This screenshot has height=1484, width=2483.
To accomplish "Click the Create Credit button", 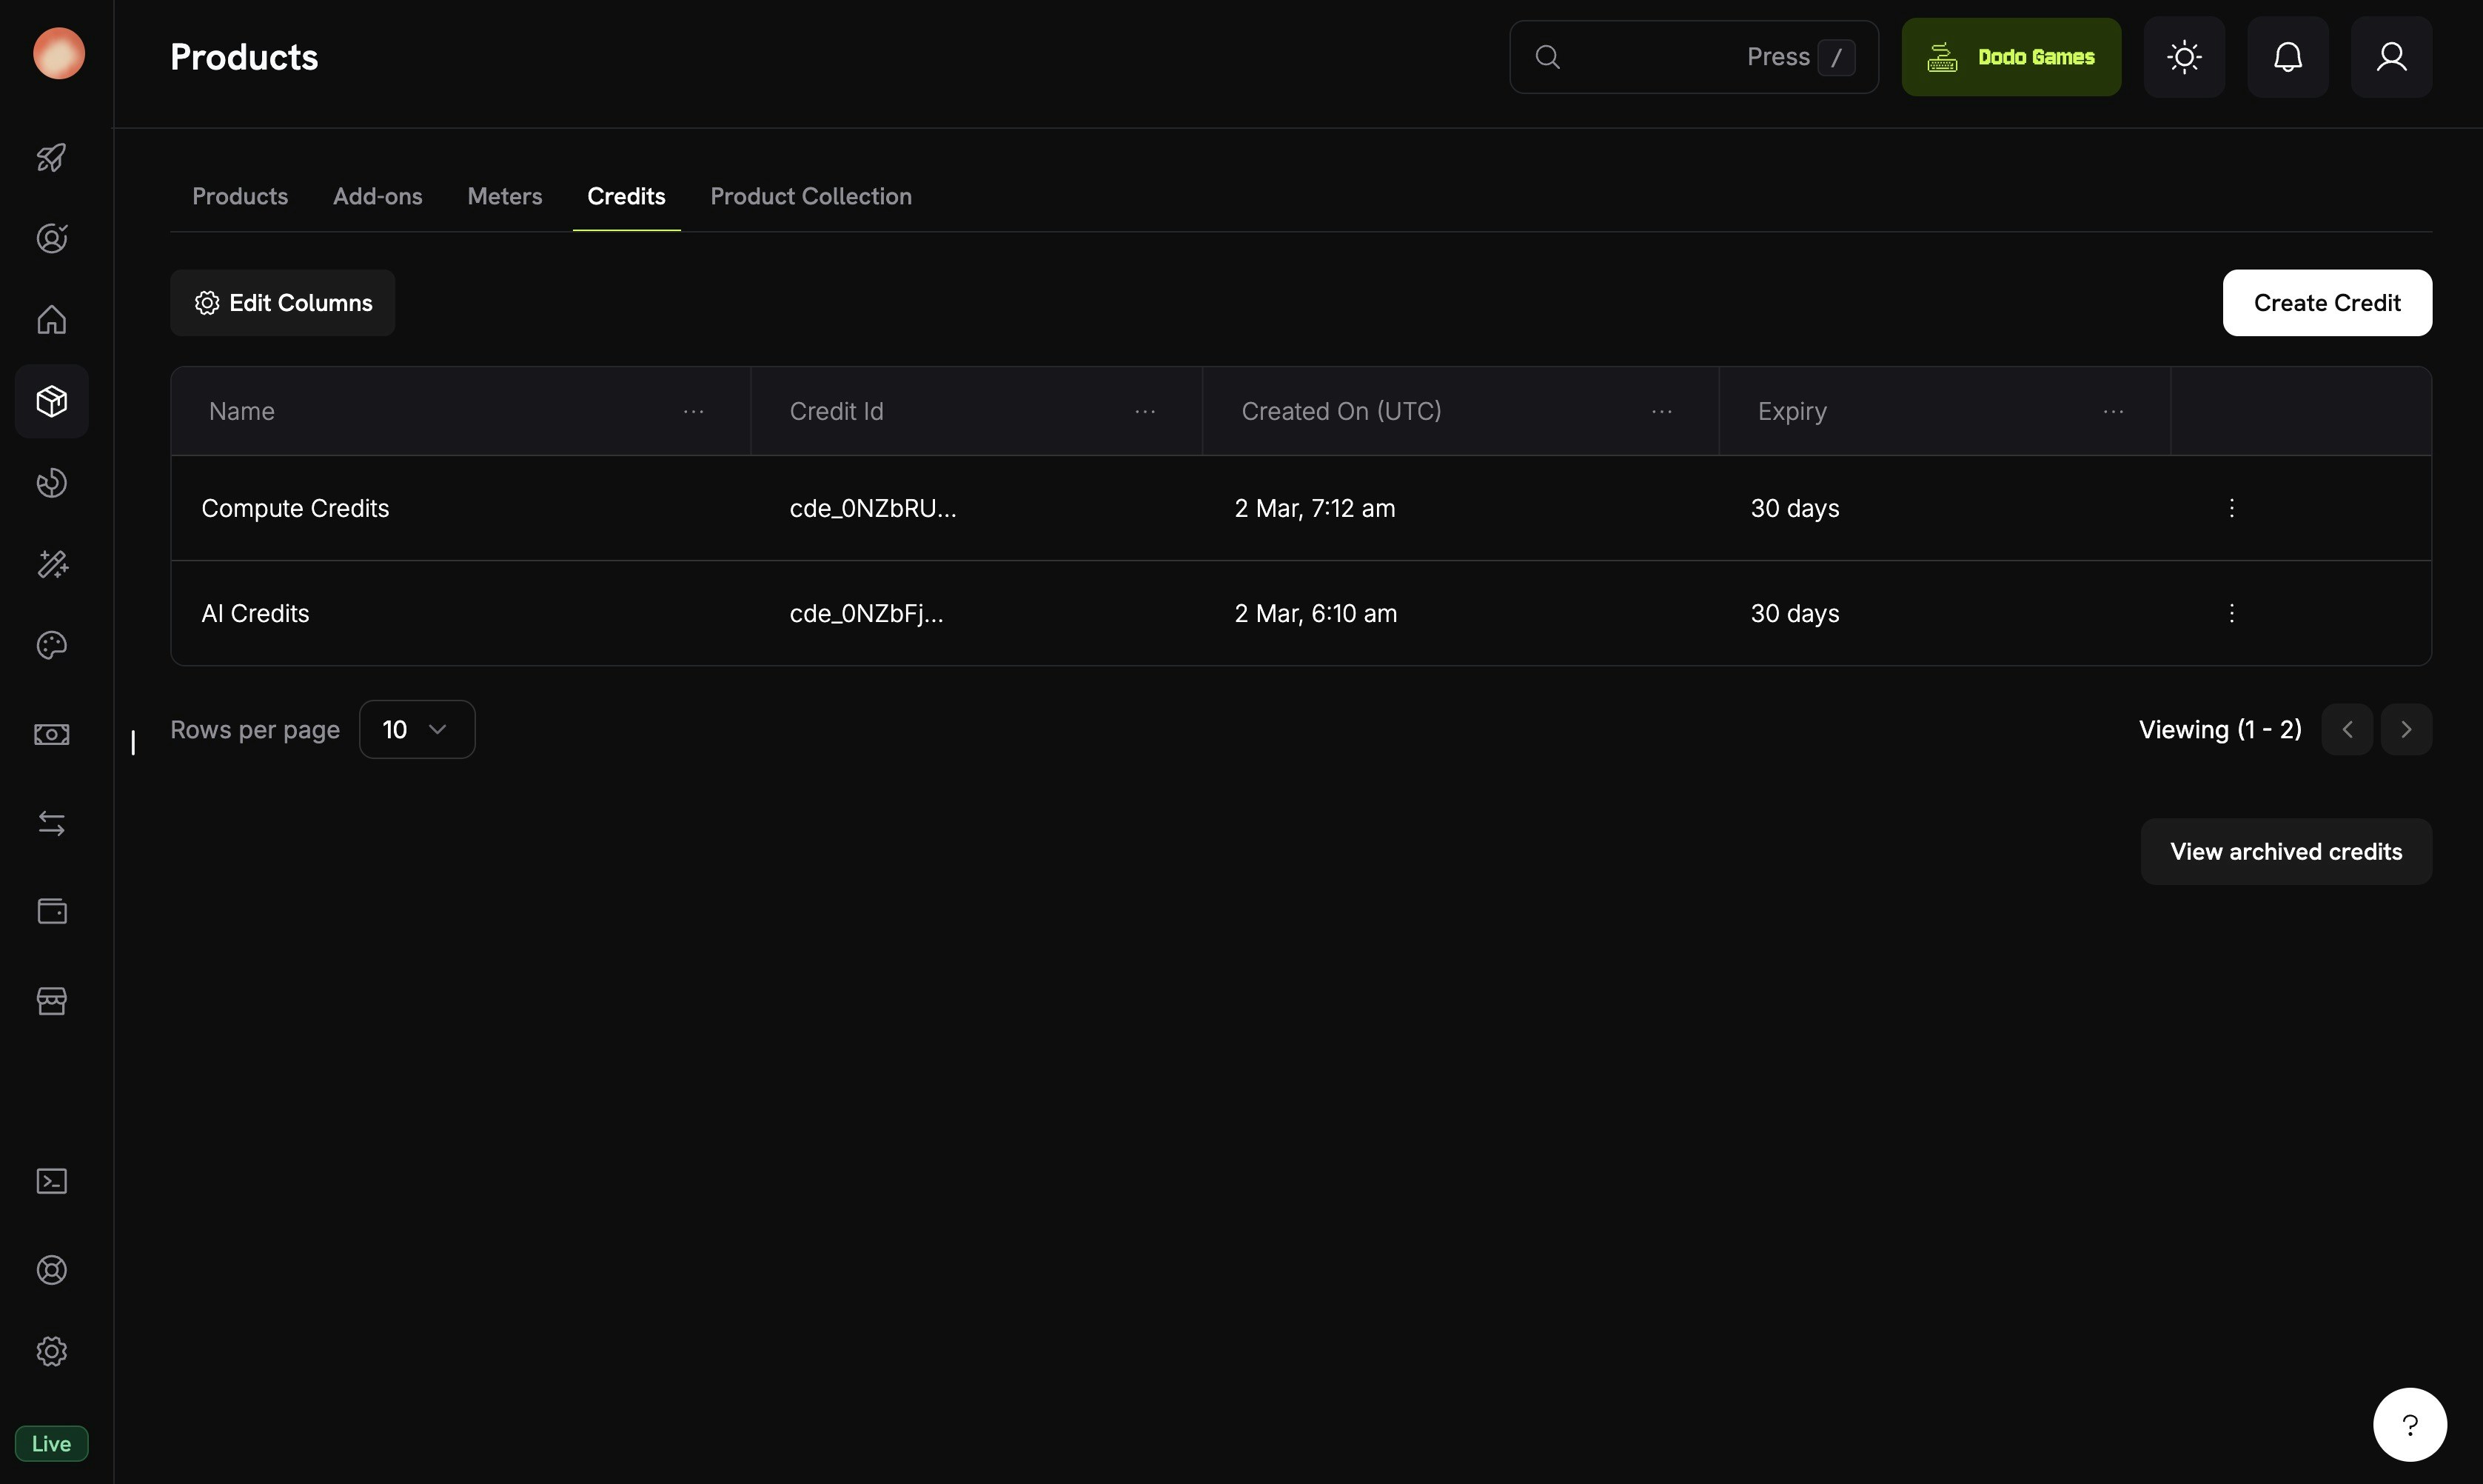I will 2327,302.
